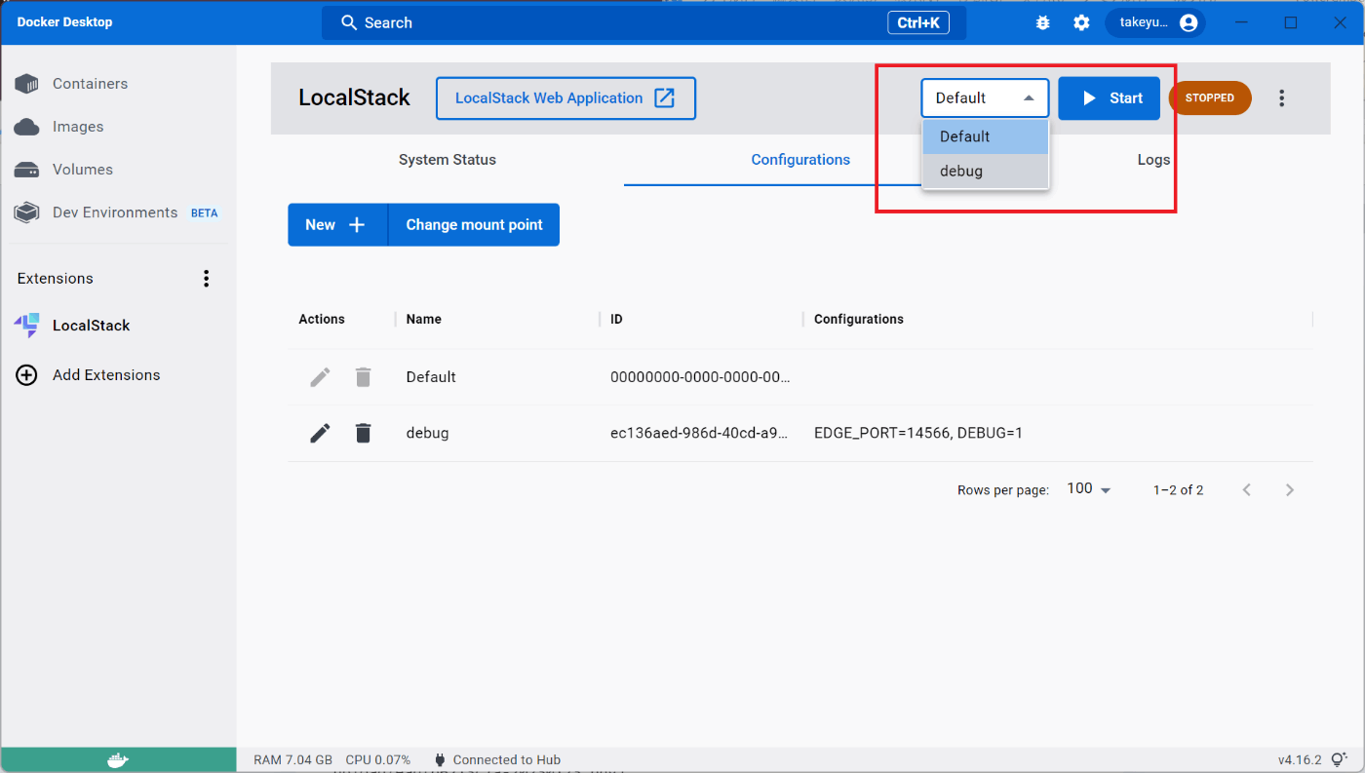The width and height of the screenshot is (1365, 773).
Task: Click the account avatar icon
Action: point(1188,22)
